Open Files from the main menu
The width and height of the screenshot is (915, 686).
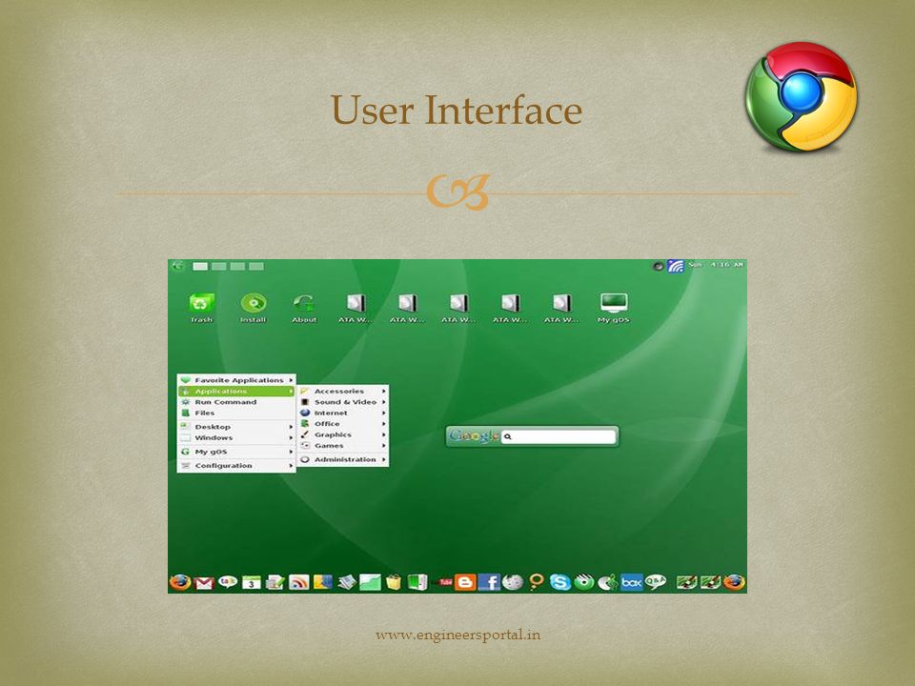[236, 413]
